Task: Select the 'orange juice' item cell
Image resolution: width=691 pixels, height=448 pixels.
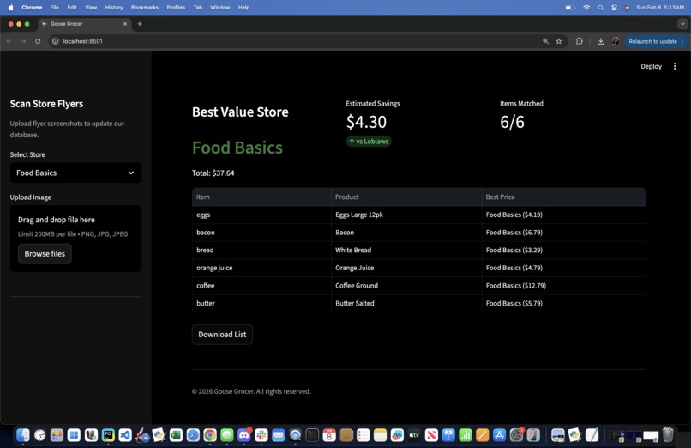Action: 261,268
